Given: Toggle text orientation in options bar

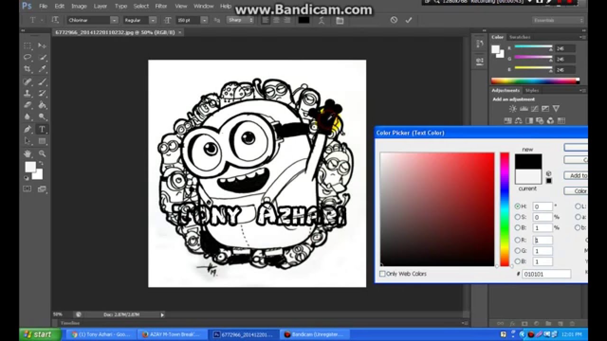Looking at the screenshot, I should point(55,20).
